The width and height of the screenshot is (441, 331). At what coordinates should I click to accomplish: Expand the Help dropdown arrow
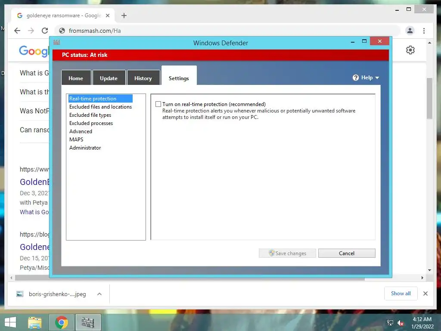click(x=377, y=78)
